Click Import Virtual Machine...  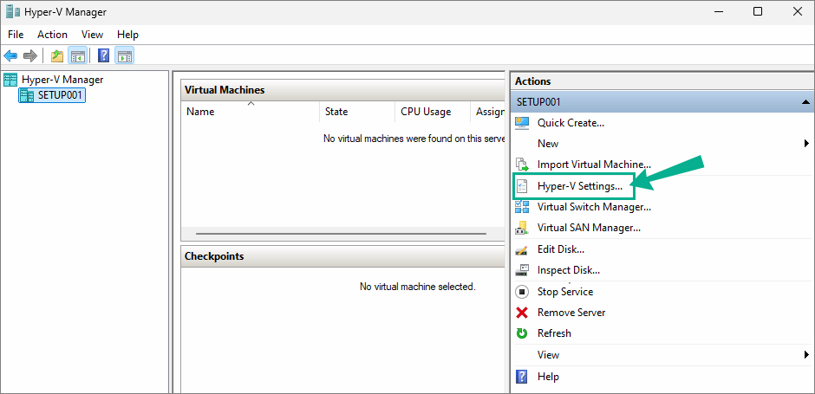(x=594, y=165)
